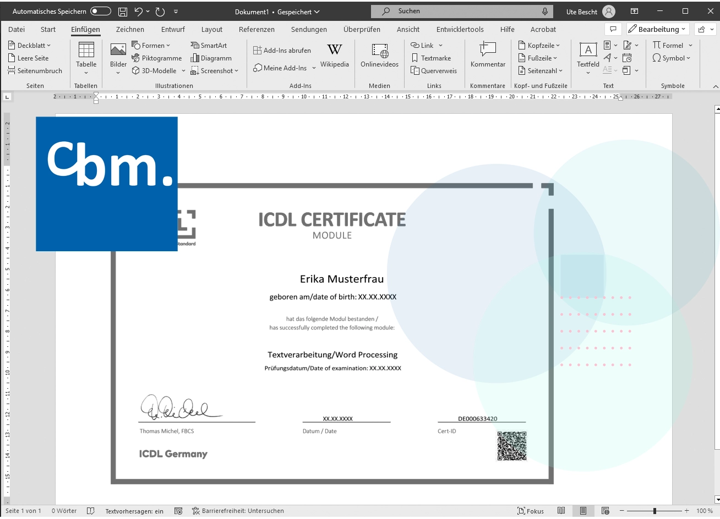Open the Bearbeitung mode dropdown

pos(658,29)
